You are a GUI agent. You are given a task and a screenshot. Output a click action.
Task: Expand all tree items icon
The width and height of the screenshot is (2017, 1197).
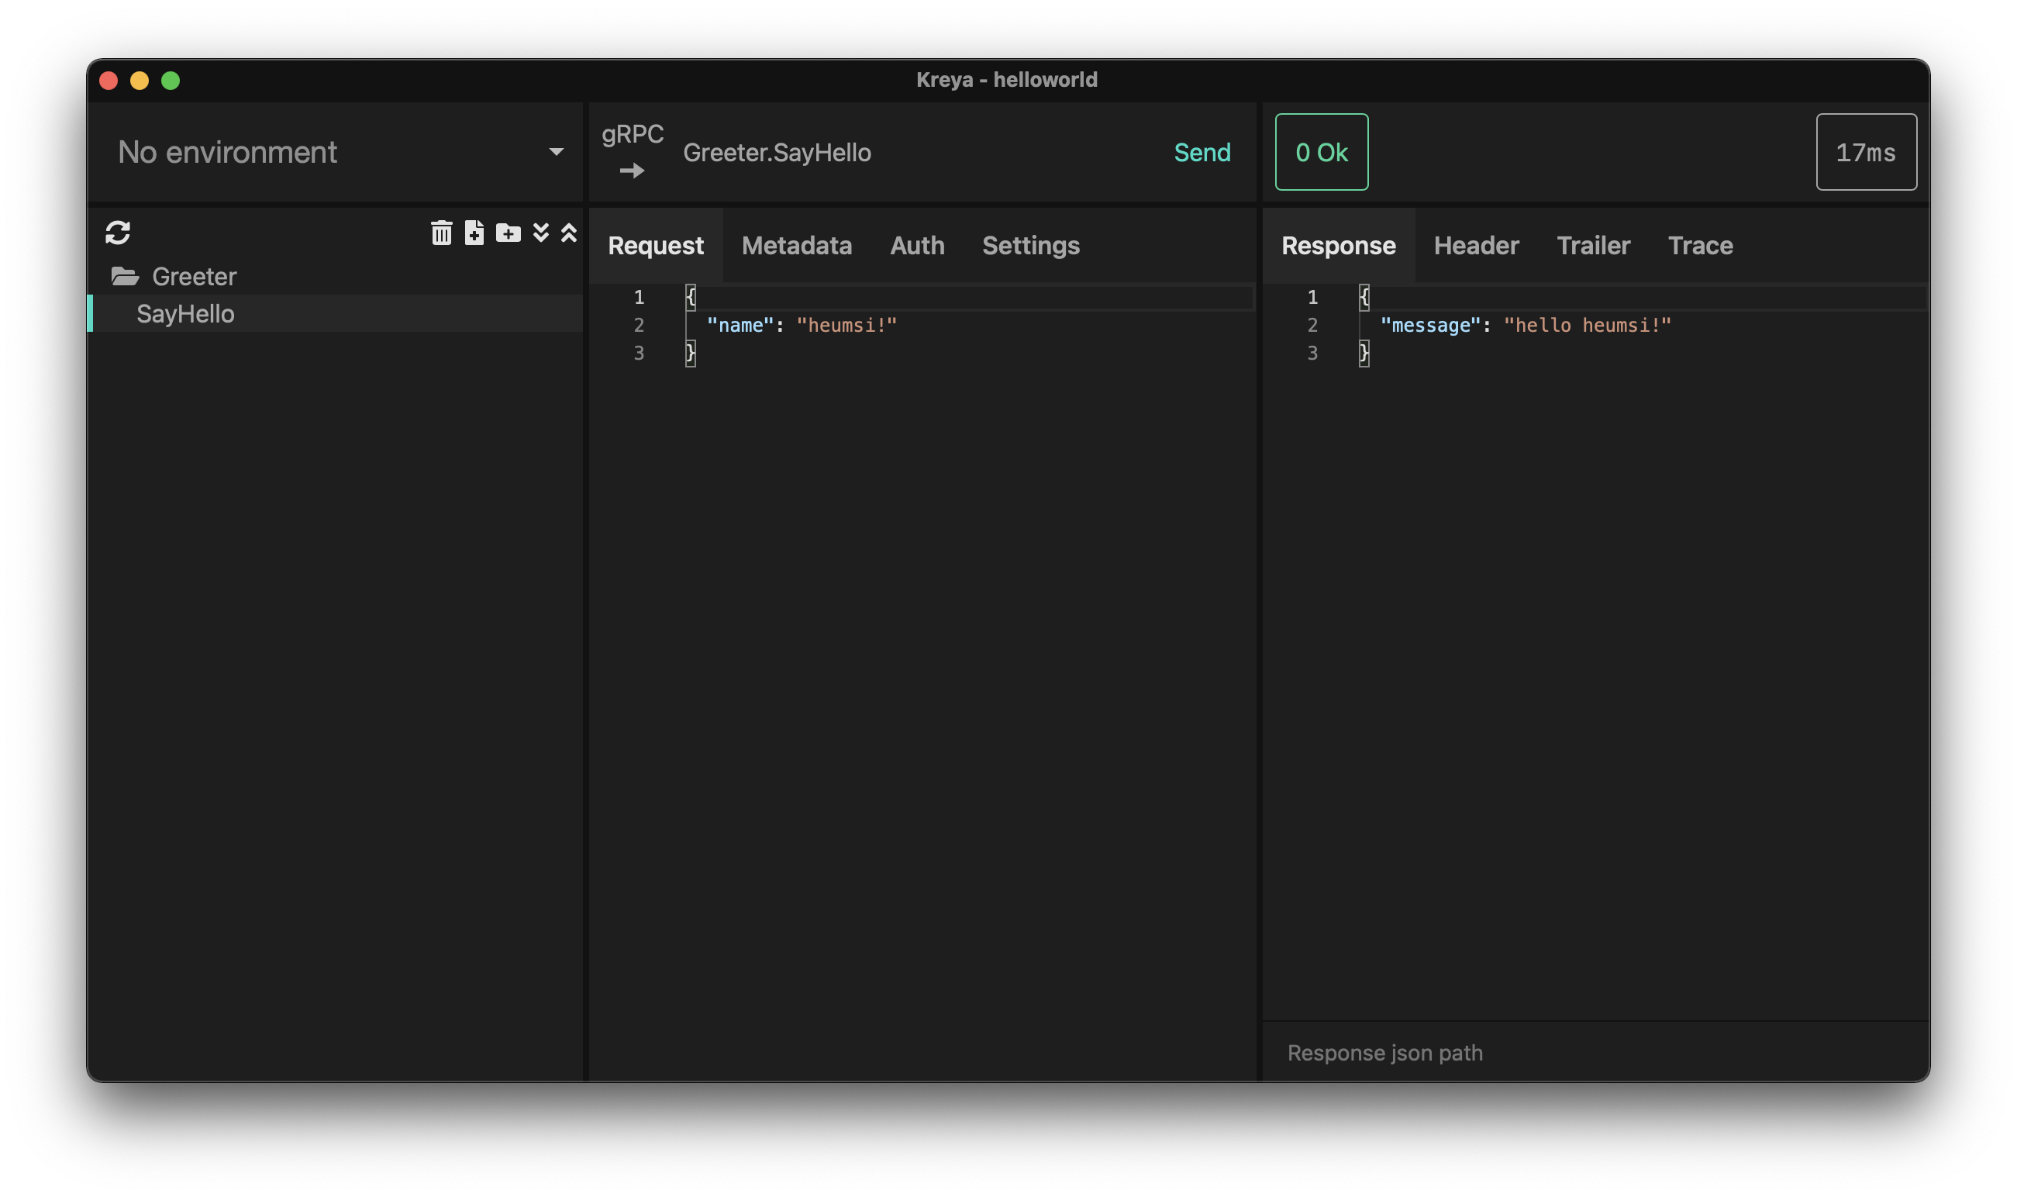pyautogui.click(x=541, y=233)
